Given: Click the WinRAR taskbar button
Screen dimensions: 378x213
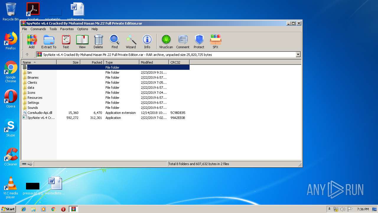Looking at the screenshot, I should (73, 209).
